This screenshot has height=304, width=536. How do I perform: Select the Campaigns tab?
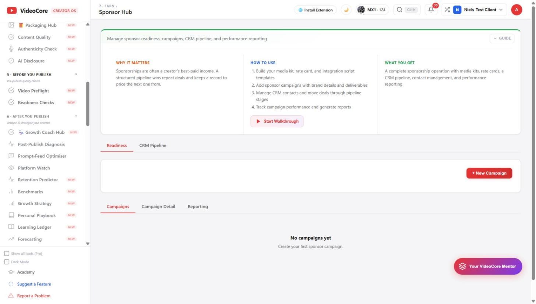[118, 207]
